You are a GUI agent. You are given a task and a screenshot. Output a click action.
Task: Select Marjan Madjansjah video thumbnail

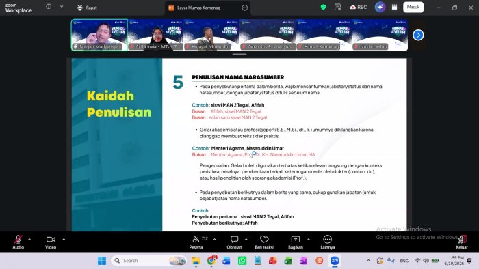(x=99, y=35)
